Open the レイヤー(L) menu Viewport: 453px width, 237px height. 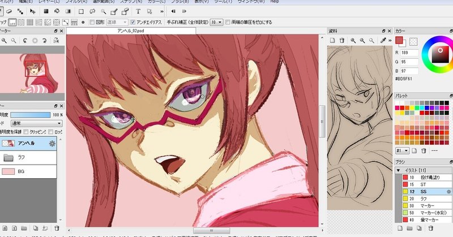[x=49, y=2]
